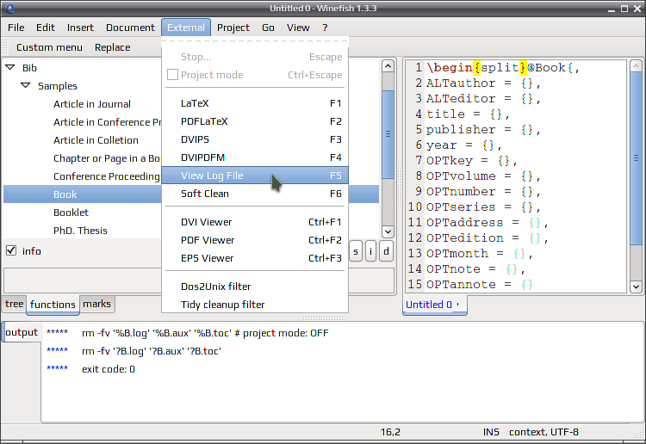Click the 'project mode: OFF' output line
This screenshot has width=646, height=444.
[205, 333]
